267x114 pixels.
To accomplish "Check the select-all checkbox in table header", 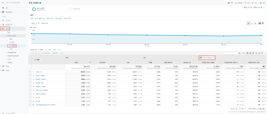I will pyautogui.click(x=30, y=60).
